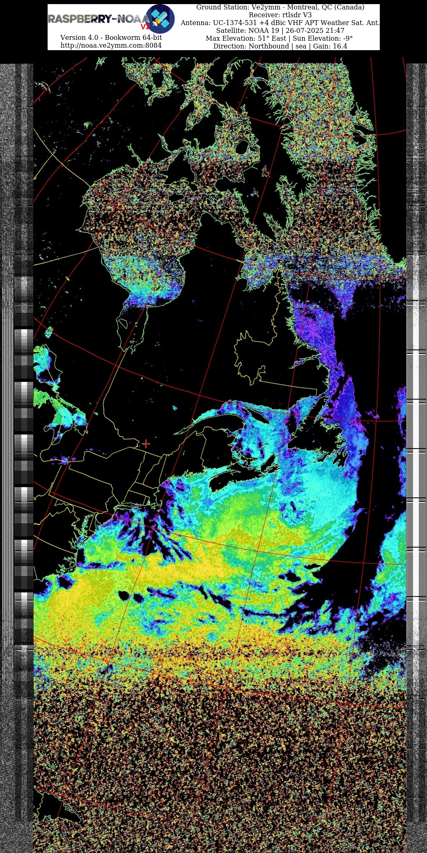Click 'Receiver: rtlsdr V3' text
Viewport: 427px width, 853px height.
pos(280,15)
